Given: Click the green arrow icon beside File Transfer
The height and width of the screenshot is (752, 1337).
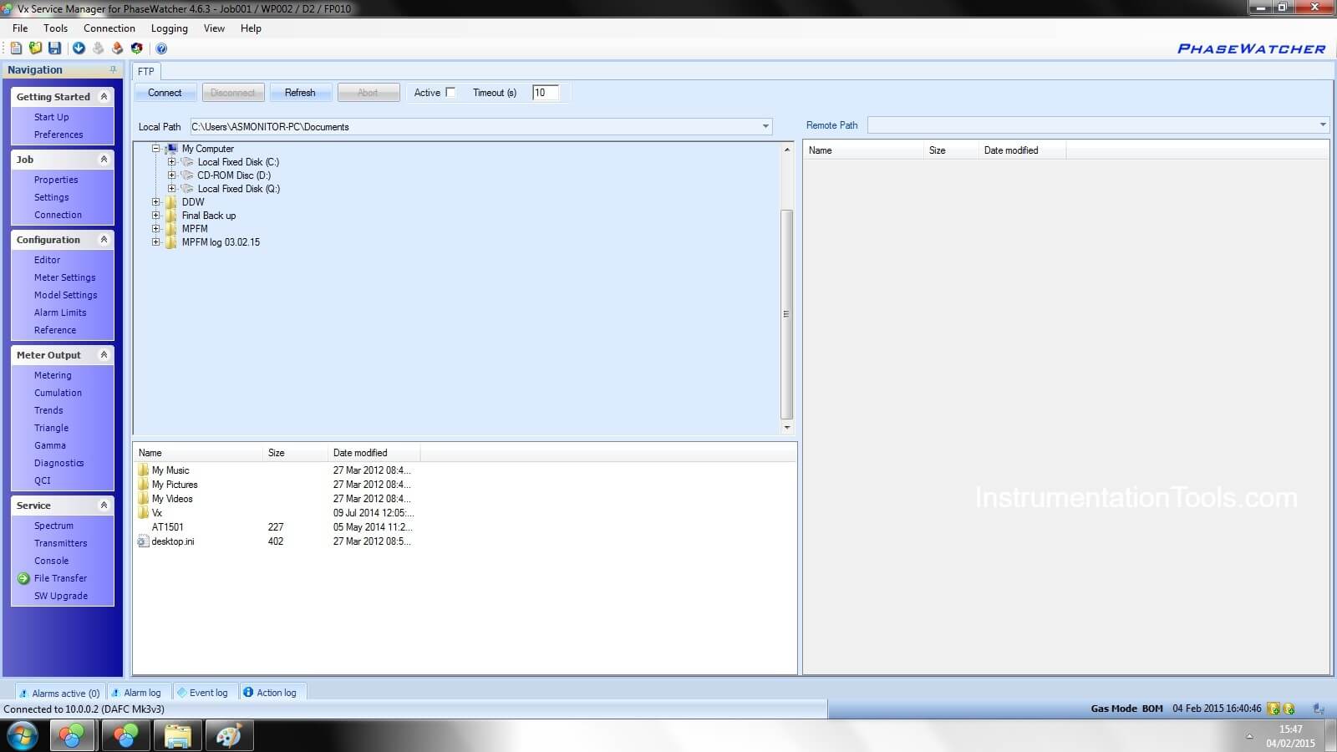Looking at the screenshot, I should [x=23, y=578].
